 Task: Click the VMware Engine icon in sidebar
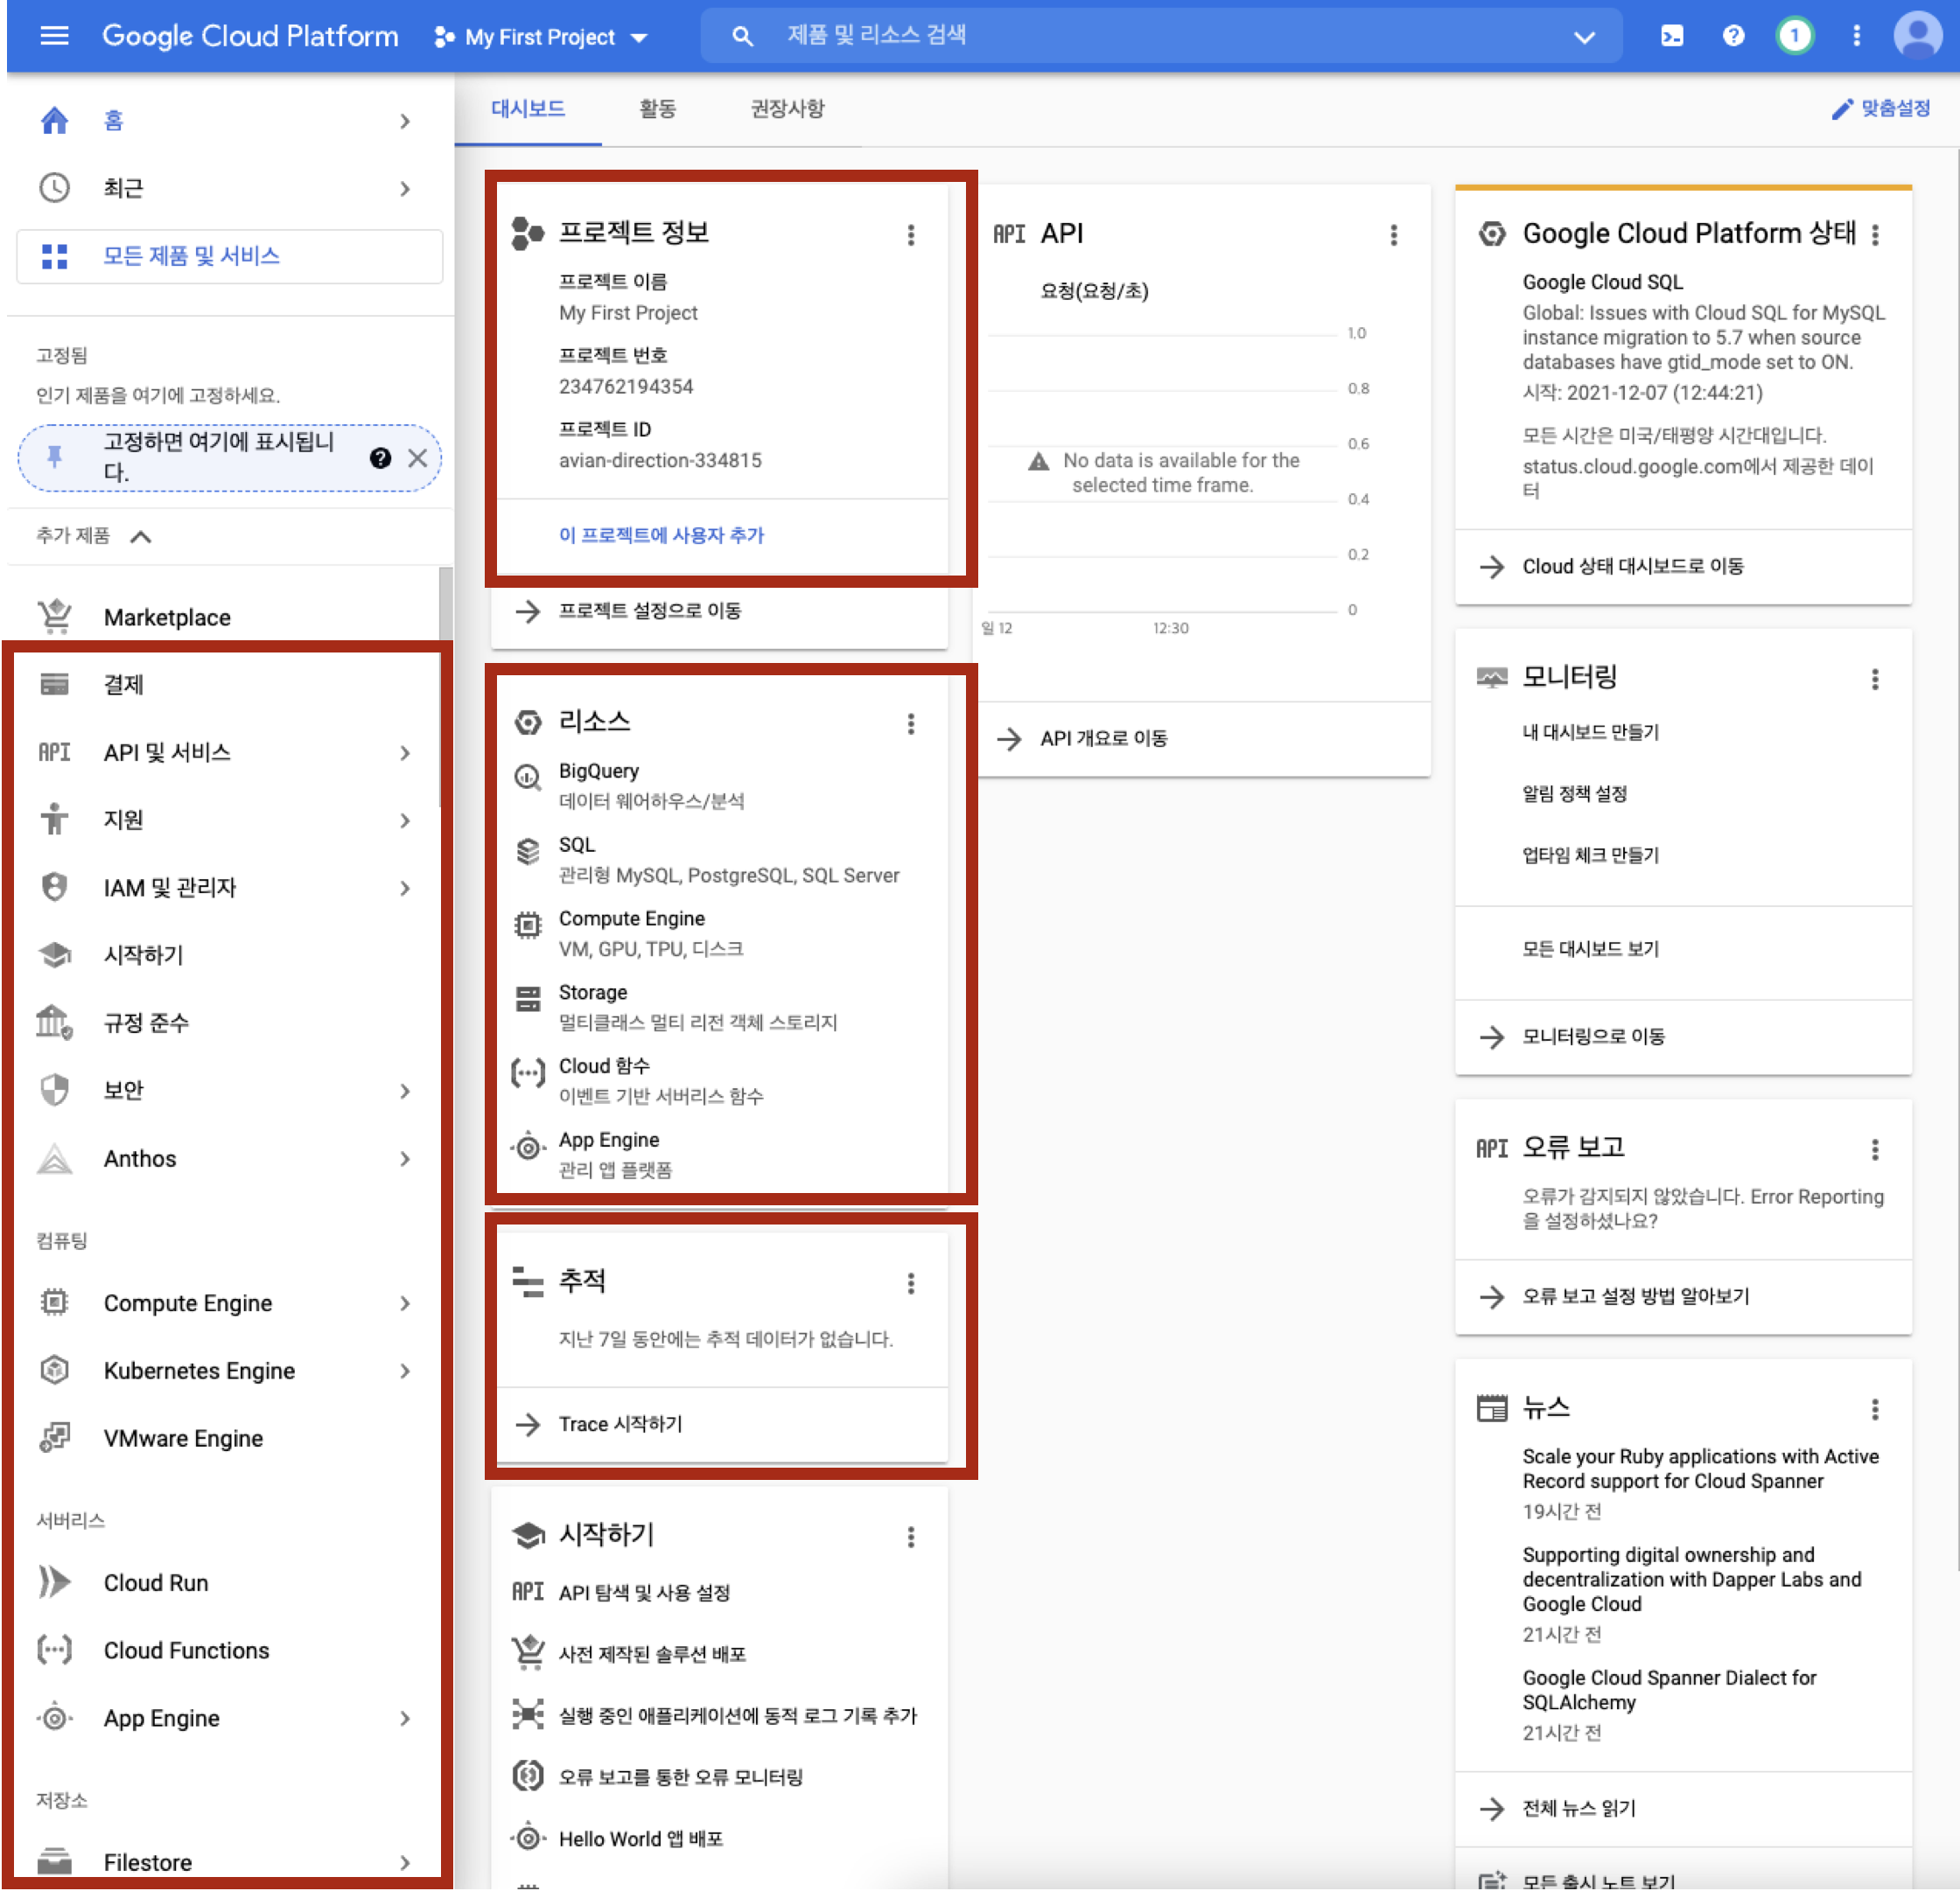(54, 1437)
